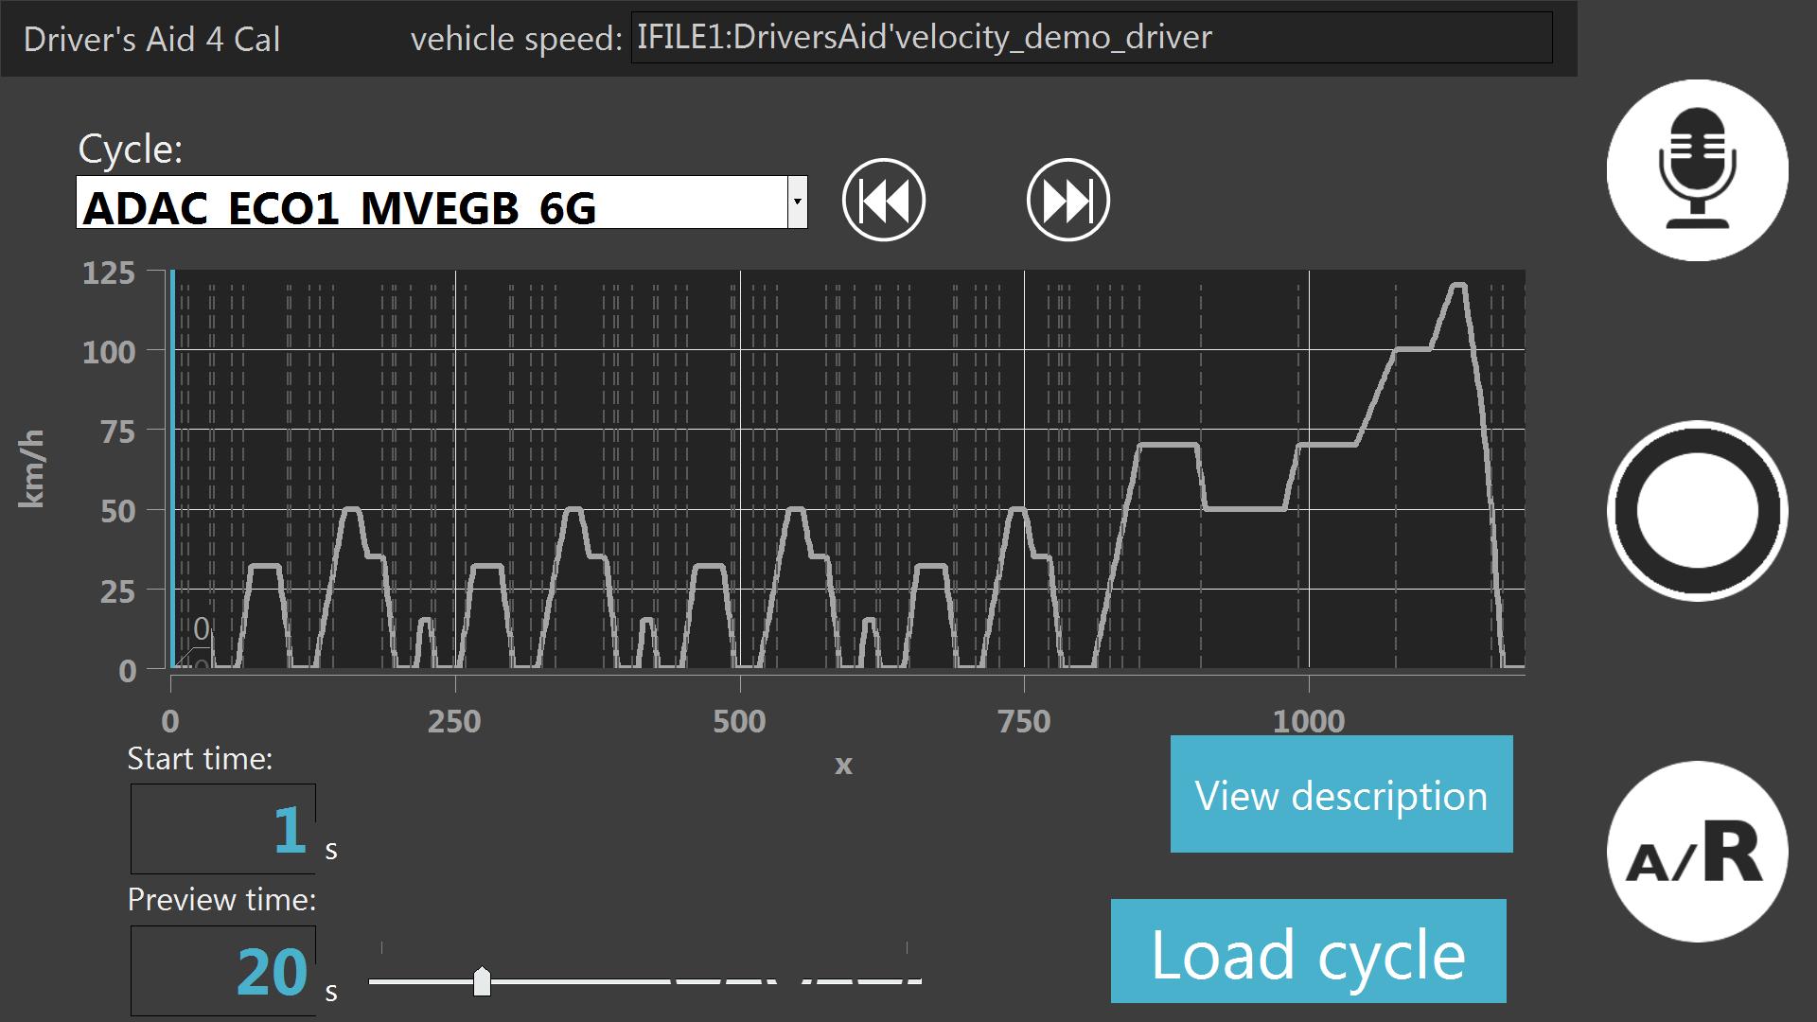
Task: Select the ADAC_ECO1_MVEGB_6G cycle combo box
Action: click(442, 202)
